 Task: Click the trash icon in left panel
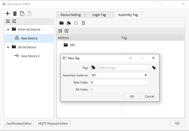click(15, 14)
